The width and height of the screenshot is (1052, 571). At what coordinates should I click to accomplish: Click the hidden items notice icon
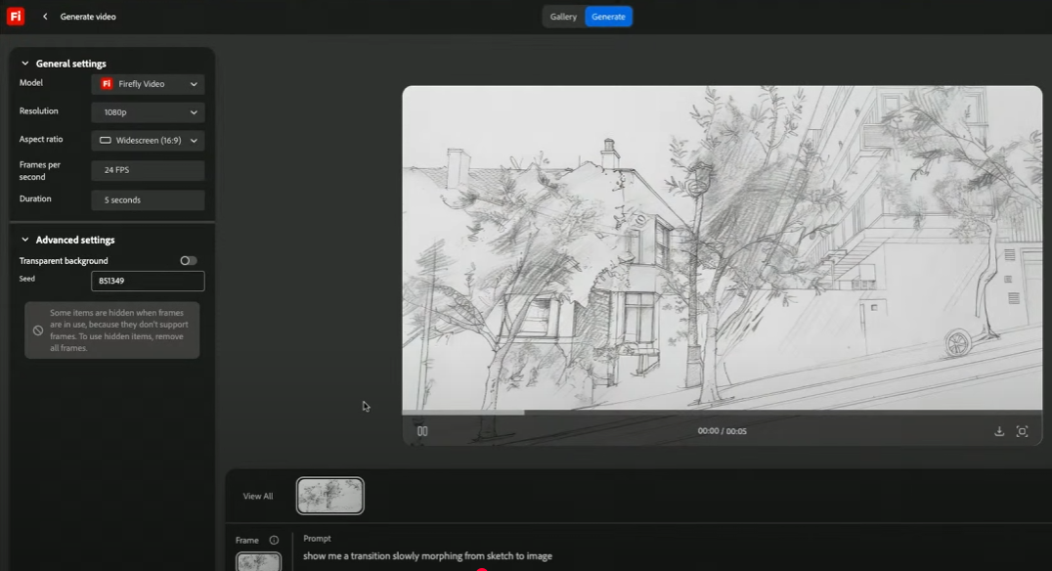38,330
